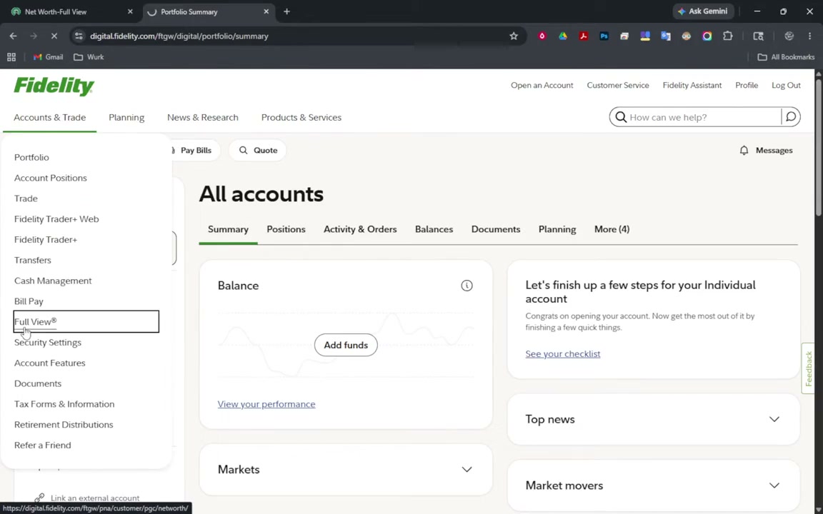Choose Account Positions from the menu
Screen dimensions: 823x514
coord(51,178)
